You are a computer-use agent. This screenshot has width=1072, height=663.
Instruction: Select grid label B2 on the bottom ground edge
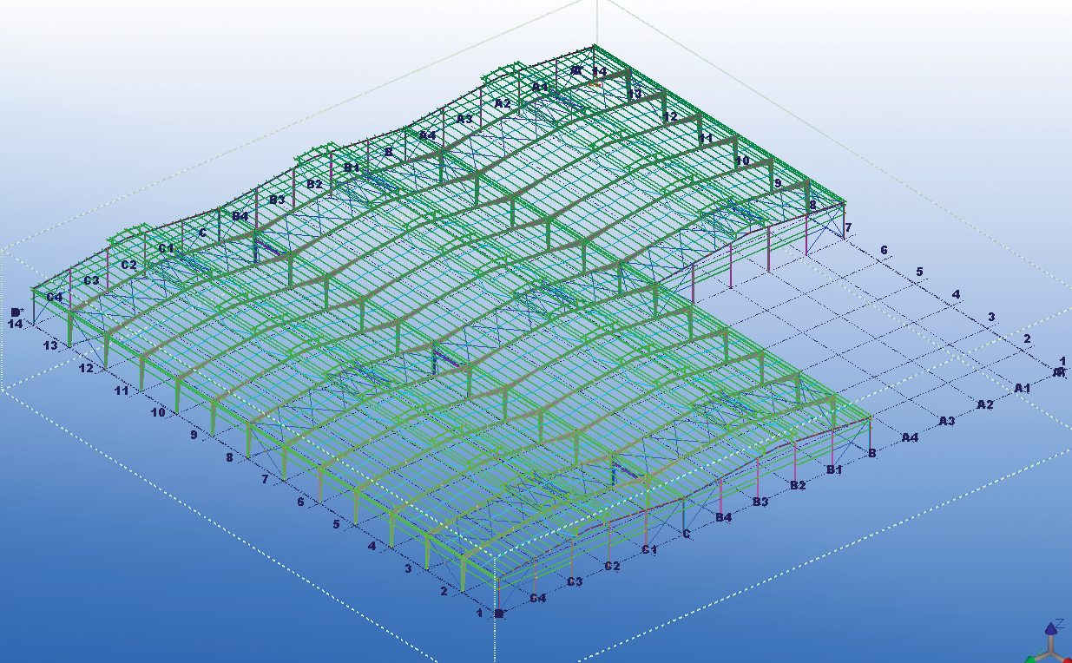(798, 485)
